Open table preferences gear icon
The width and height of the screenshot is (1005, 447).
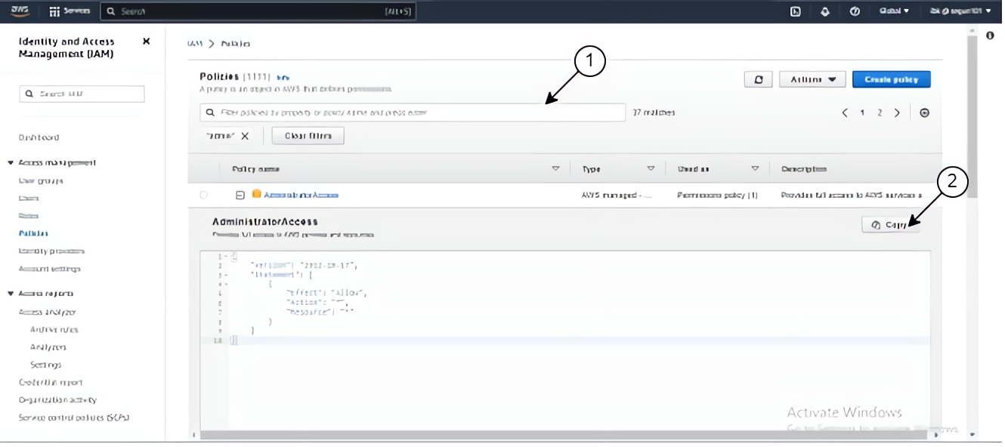tap(924, 113)
